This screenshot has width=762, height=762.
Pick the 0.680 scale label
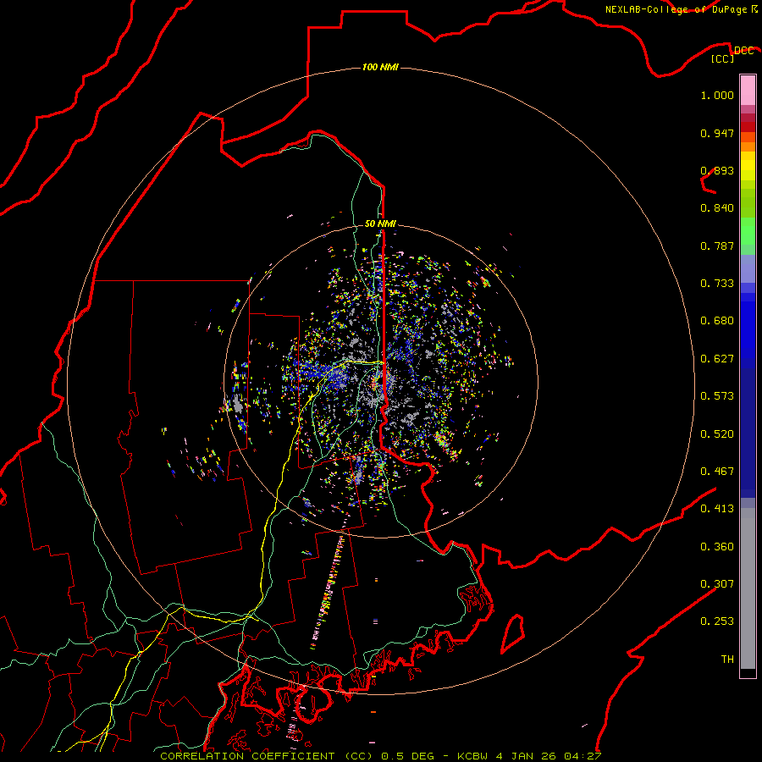717,321
